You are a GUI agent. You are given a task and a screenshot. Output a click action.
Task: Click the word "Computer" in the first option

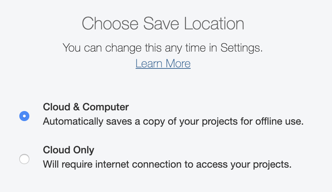pyautogui.click(x=106, y=107)
